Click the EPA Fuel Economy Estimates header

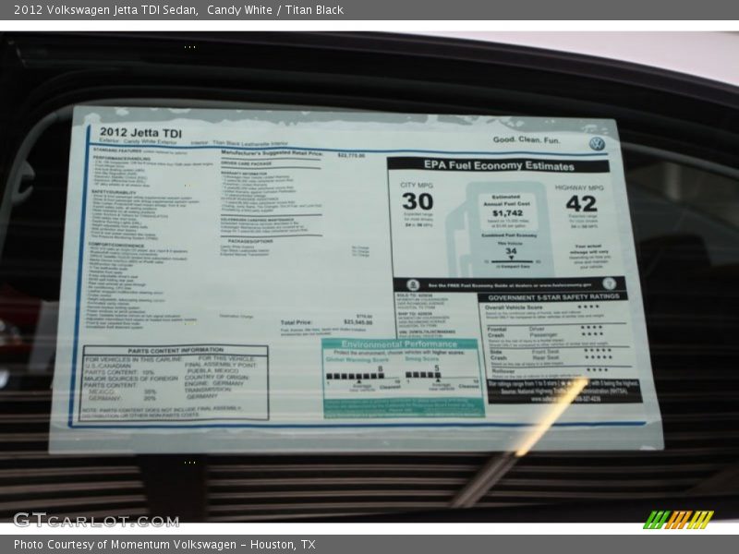(498, 165)
